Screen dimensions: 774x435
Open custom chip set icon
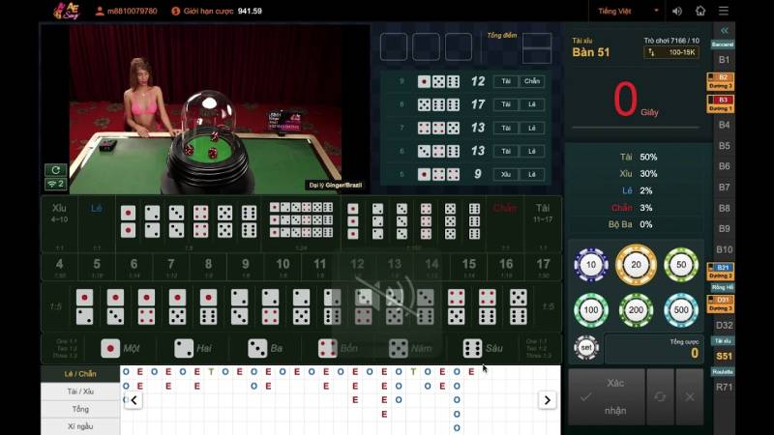(586, 347)
